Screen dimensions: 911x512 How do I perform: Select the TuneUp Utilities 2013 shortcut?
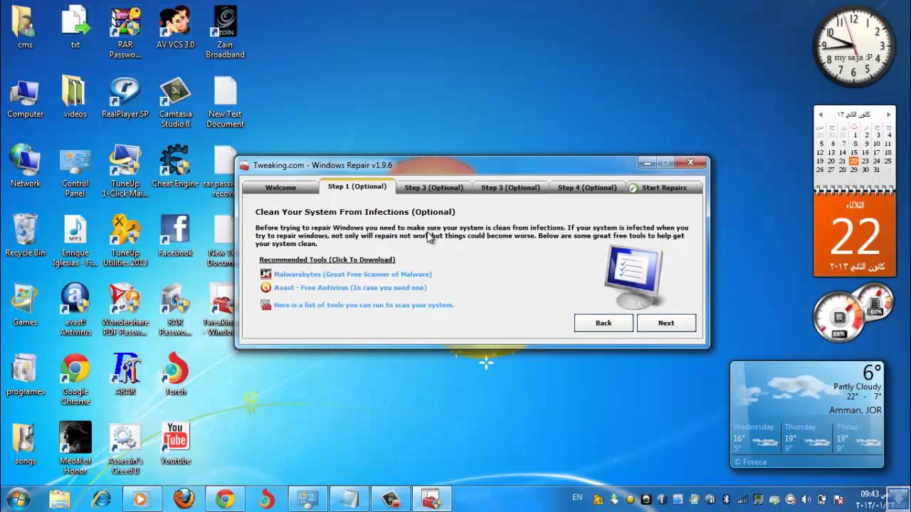point(125,241)
